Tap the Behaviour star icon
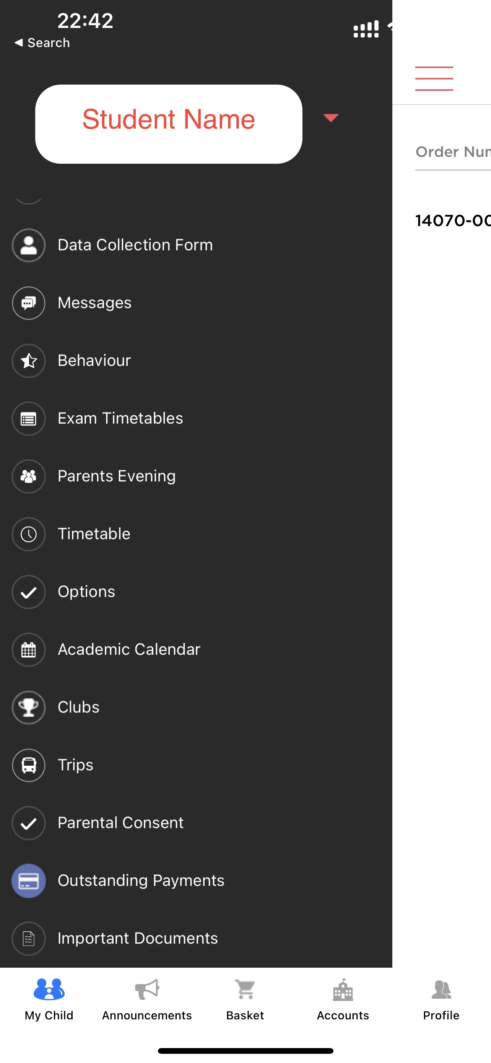491x1063 pixels. [x=28, y=361]
